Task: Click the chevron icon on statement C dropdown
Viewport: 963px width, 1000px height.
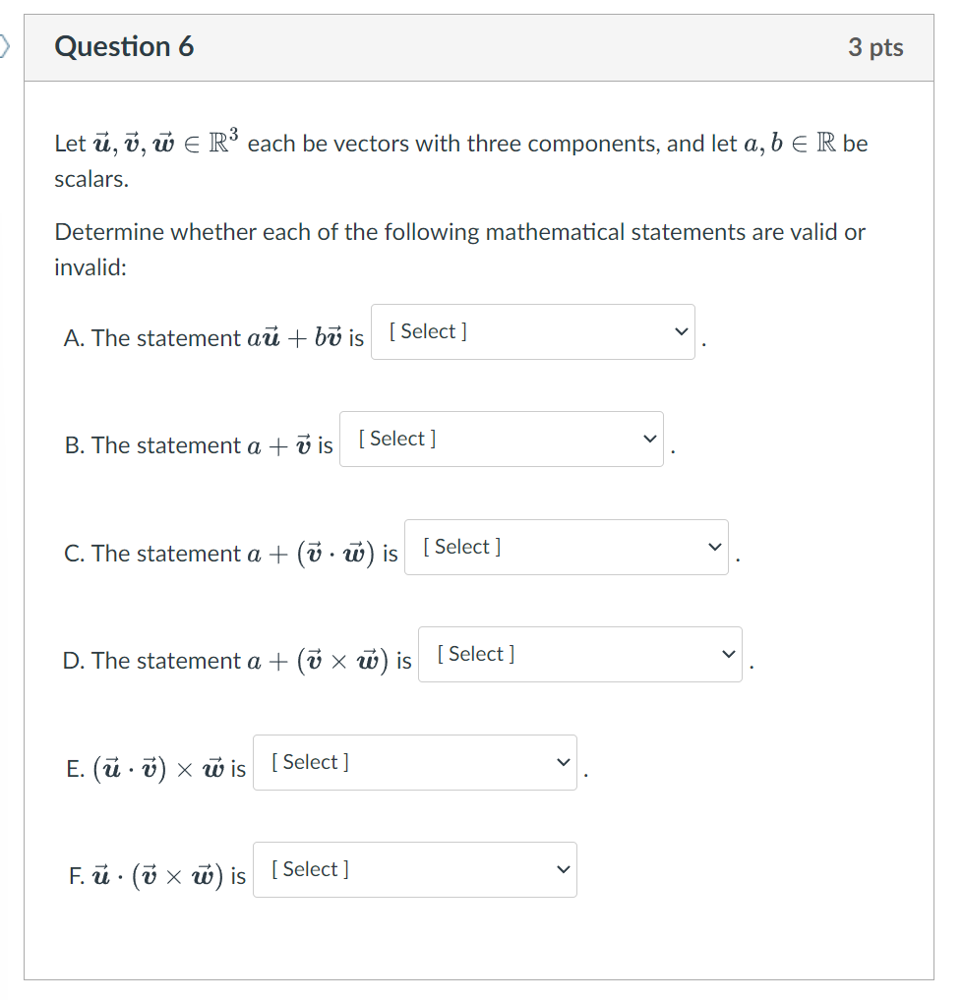Action: pos(713,547)
